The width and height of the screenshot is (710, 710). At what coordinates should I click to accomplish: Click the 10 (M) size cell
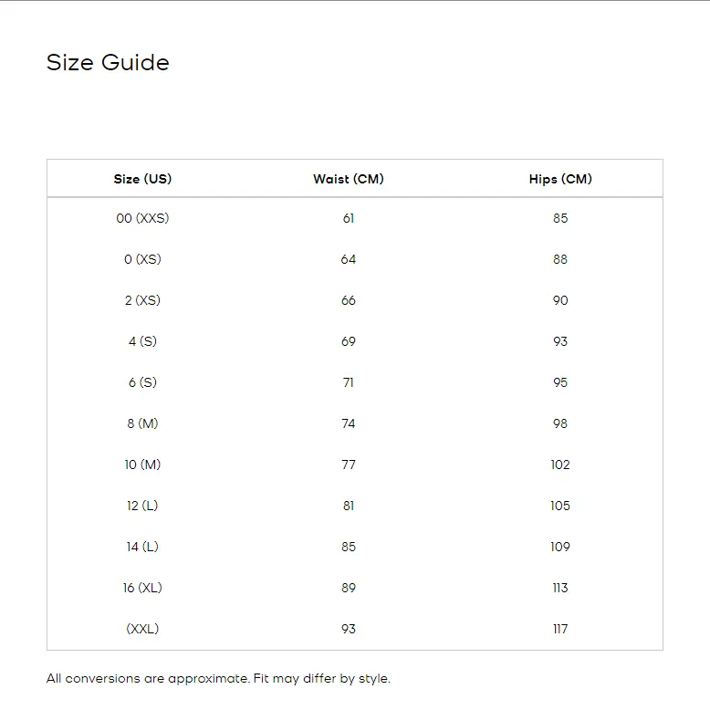(142, 465)
